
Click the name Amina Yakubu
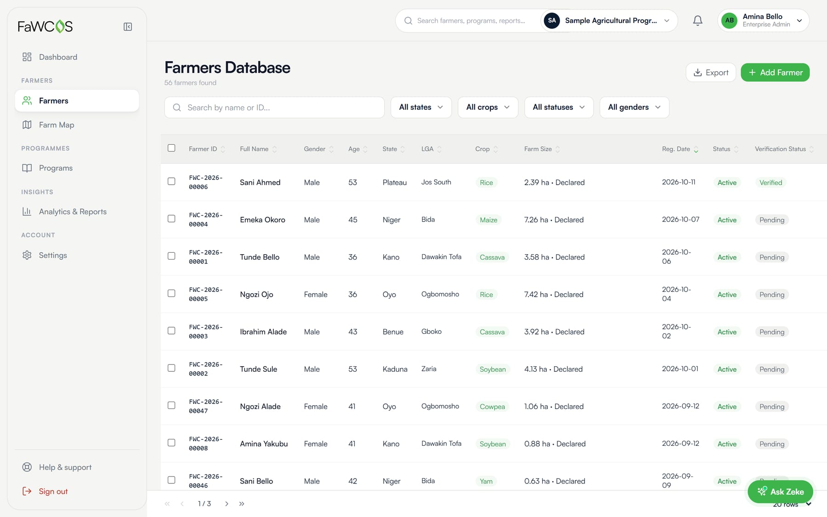[x=264, y=444]
